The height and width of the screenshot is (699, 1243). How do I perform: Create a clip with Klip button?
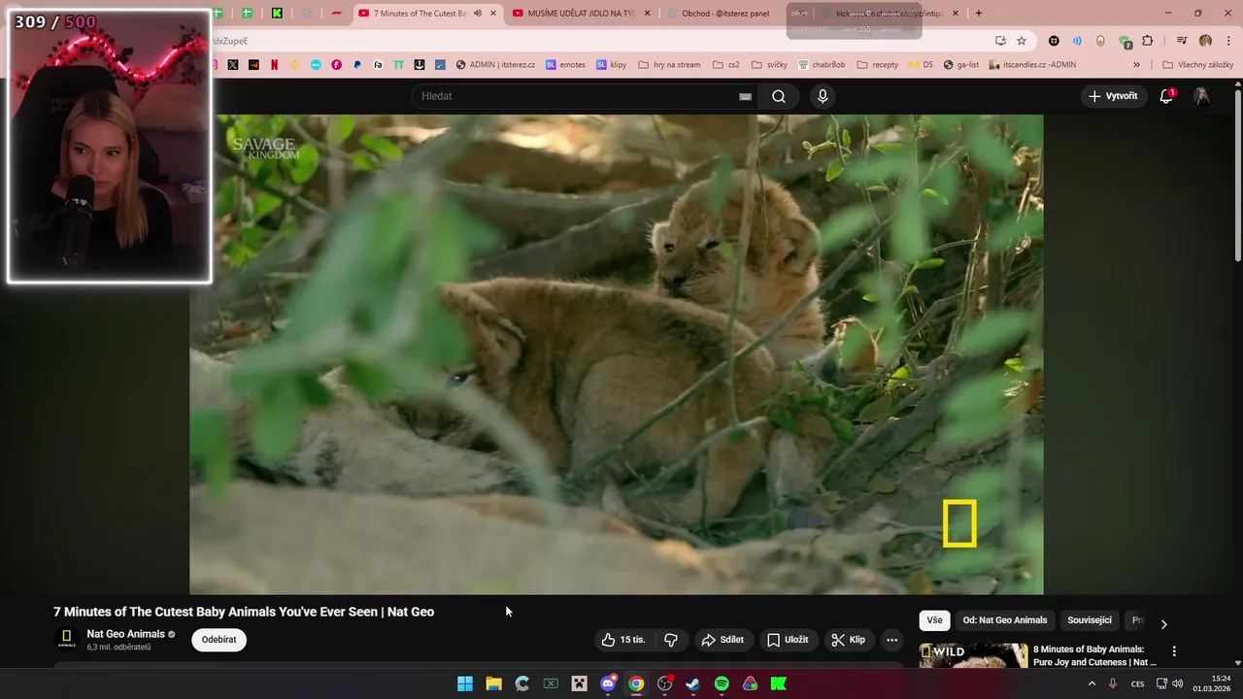[x=848, y=640]
